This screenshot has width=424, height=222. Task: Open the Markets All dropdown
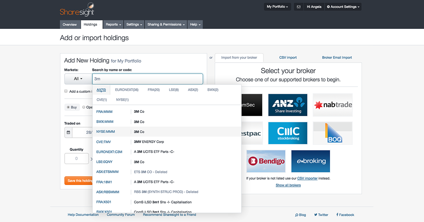pos(77,79)
